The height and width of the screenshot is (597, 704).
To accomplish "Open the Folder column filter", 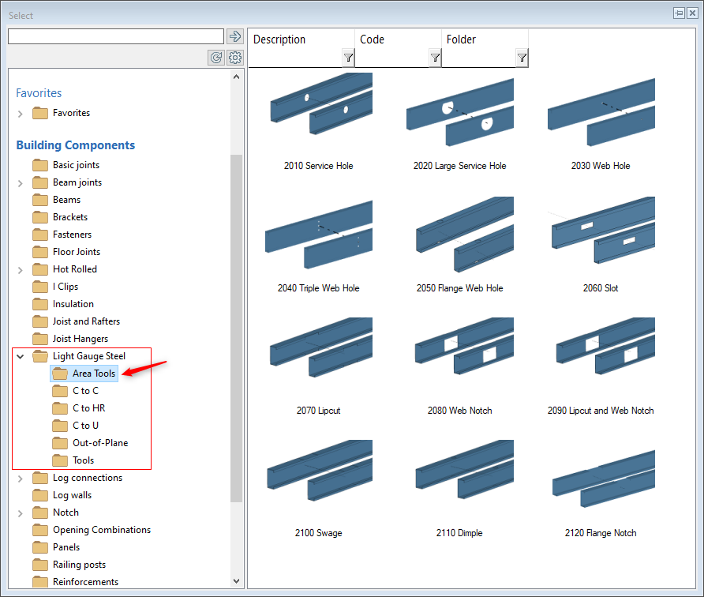I will tap(522, 58).
